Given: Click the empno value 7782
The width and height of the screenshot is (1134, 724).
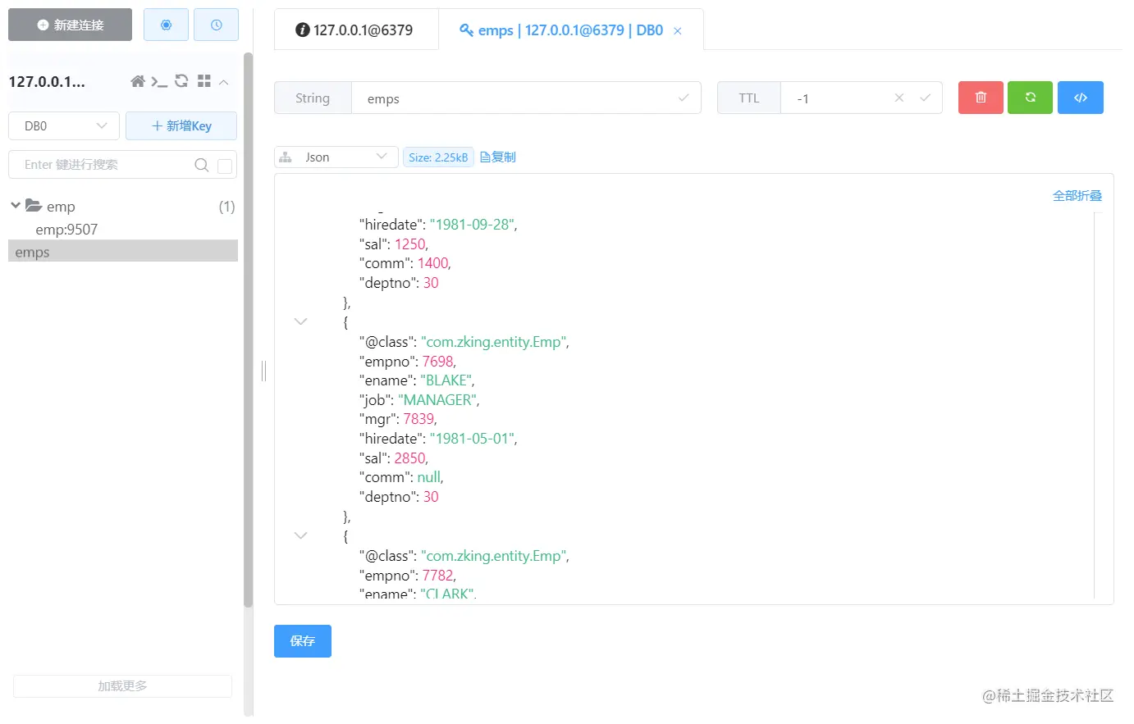Looking at the screenshot, I should (x=438, y=576).
